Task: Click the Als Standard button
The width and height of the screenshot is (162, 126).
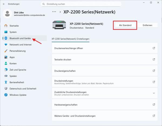Action: click(x=125, y=25)
